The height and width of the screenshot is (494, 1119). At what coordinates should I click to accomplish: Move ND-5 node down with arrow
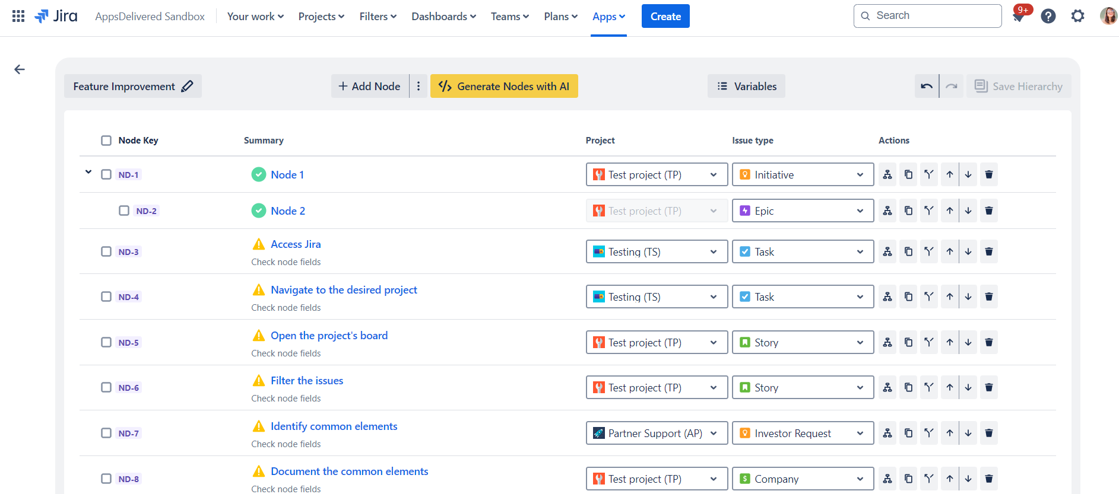(968, 342)
